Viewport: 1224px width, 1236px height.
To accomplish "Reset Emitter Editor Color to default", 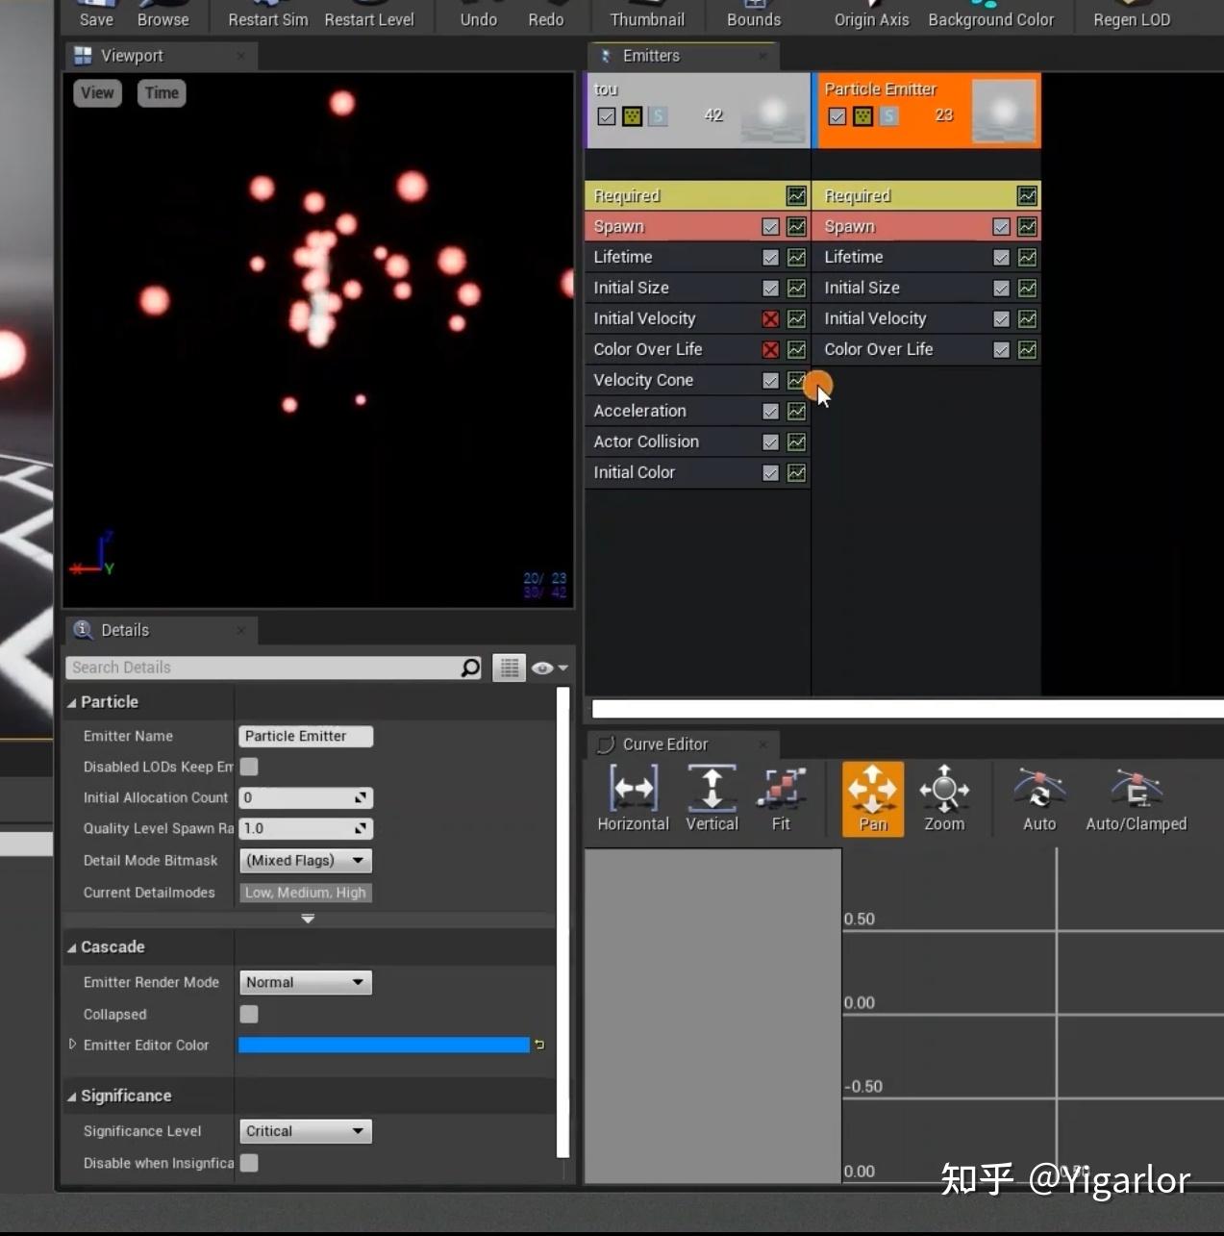I will tap(539, 1045).
